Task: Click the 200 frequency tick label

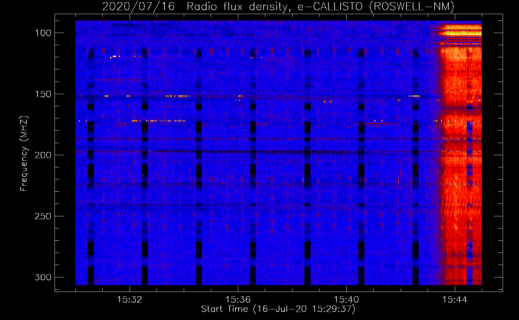Action: (x=43, y=155)
